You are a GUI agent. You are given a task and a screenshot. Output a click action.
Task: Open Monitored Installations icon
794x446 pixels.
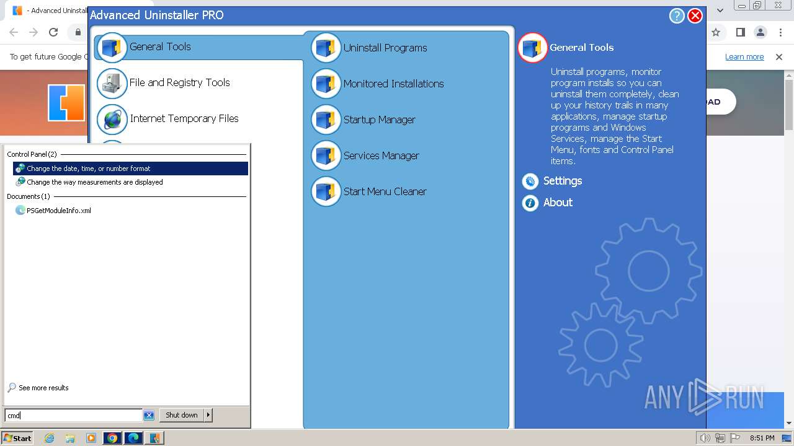point(326,84)
